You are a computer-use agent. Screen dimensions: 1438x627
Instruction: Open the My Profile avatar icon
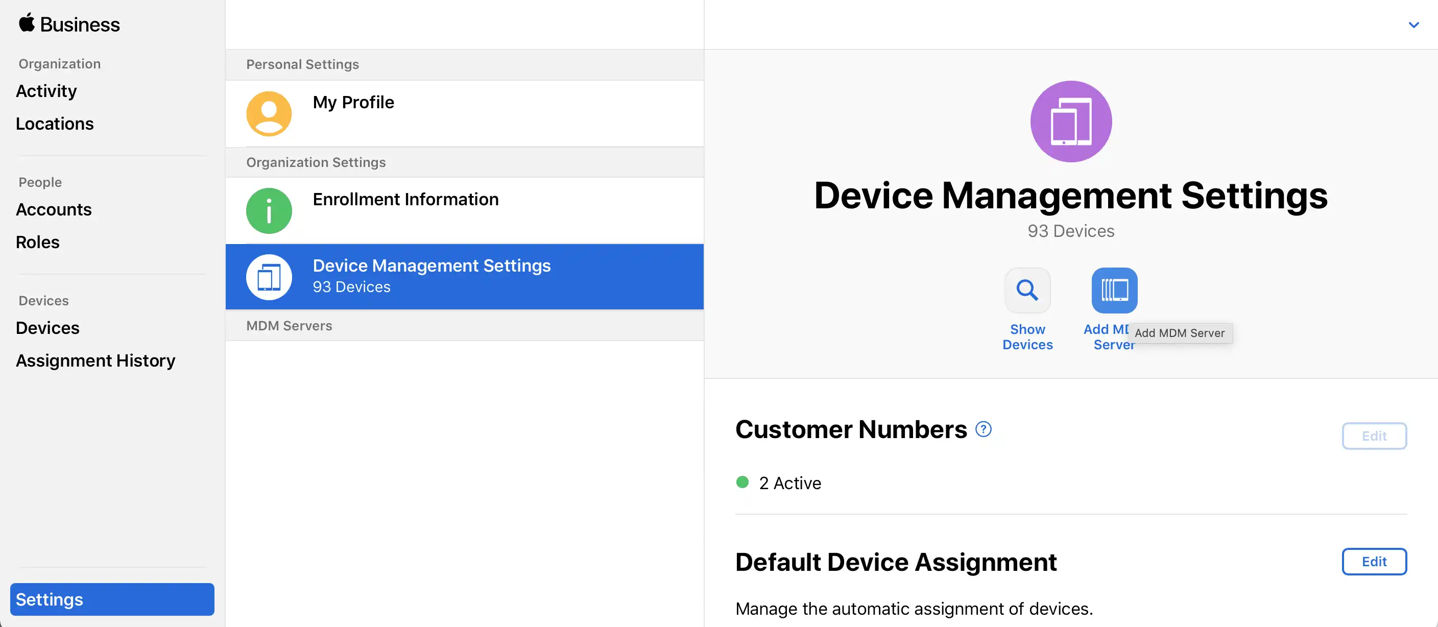click(269, 113)
